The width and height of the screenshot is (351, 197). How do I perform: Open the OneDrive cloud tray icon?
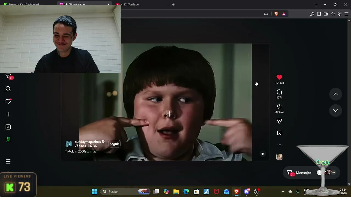[x=290, y=192]
